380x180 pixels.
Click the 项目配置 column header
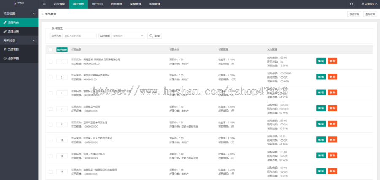[223, 49]
